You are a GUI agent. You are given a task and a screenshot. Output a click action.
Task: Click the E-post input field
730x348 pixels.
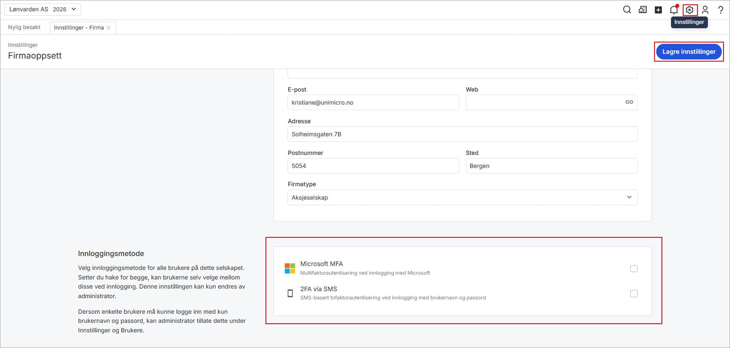(x=373, y=102)
